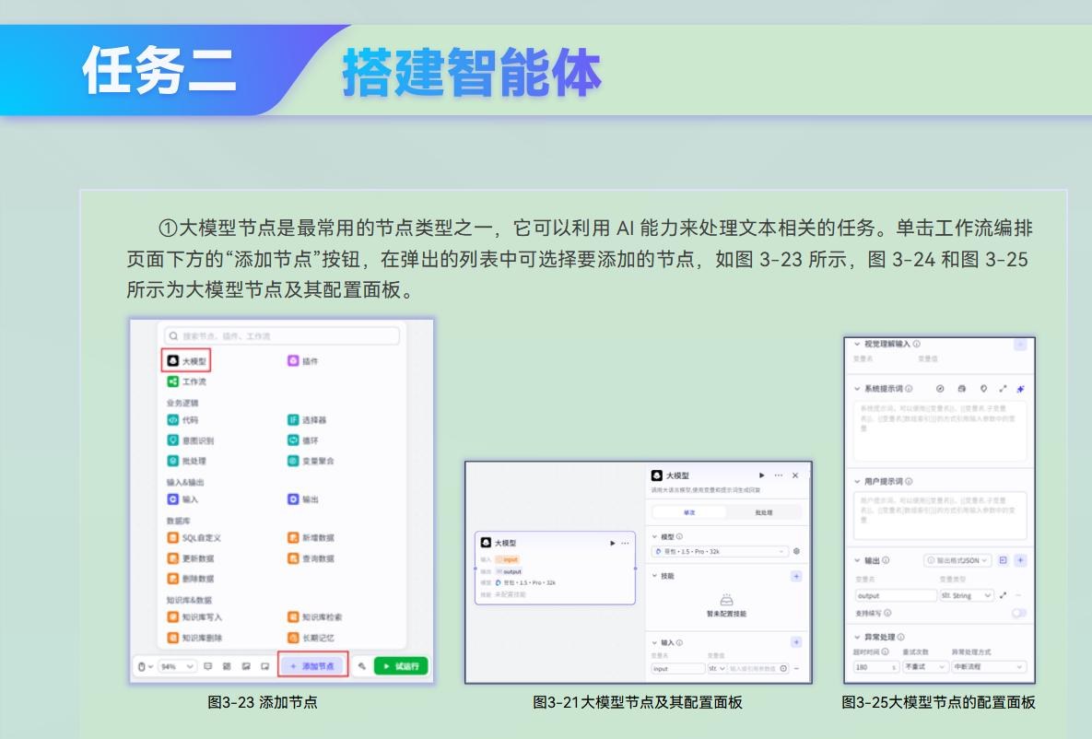Choose the 批处理 node in the node list

187,461
